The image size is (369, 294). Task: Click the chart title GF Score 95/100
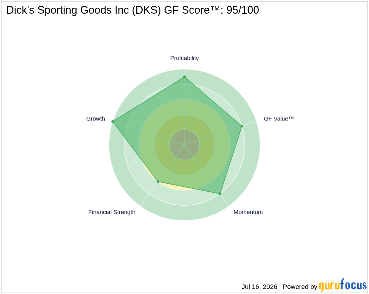(133, 10)
